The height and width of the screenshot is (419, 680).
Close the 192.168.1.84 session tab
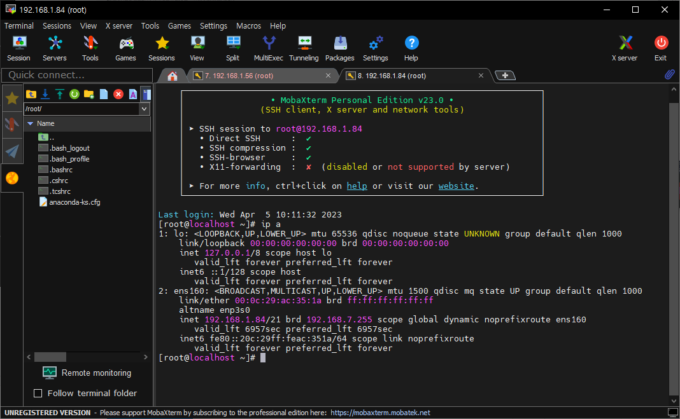[x=481, y=75]
